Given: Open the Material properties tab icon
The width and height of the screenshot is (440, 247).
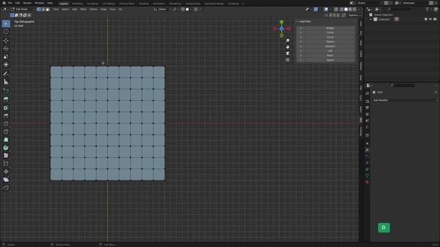Looking at the screenshot, I should coord(367,182).
